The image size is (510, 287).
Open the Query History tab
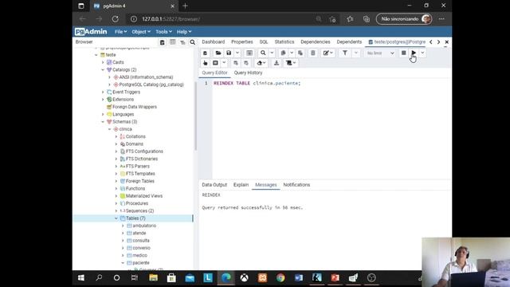click(x=248, y=73)
